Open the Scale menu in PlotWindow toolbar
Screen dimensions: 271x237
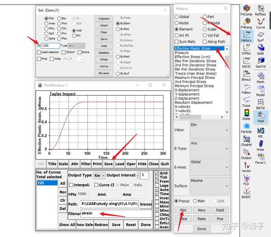tap(63, 164)
